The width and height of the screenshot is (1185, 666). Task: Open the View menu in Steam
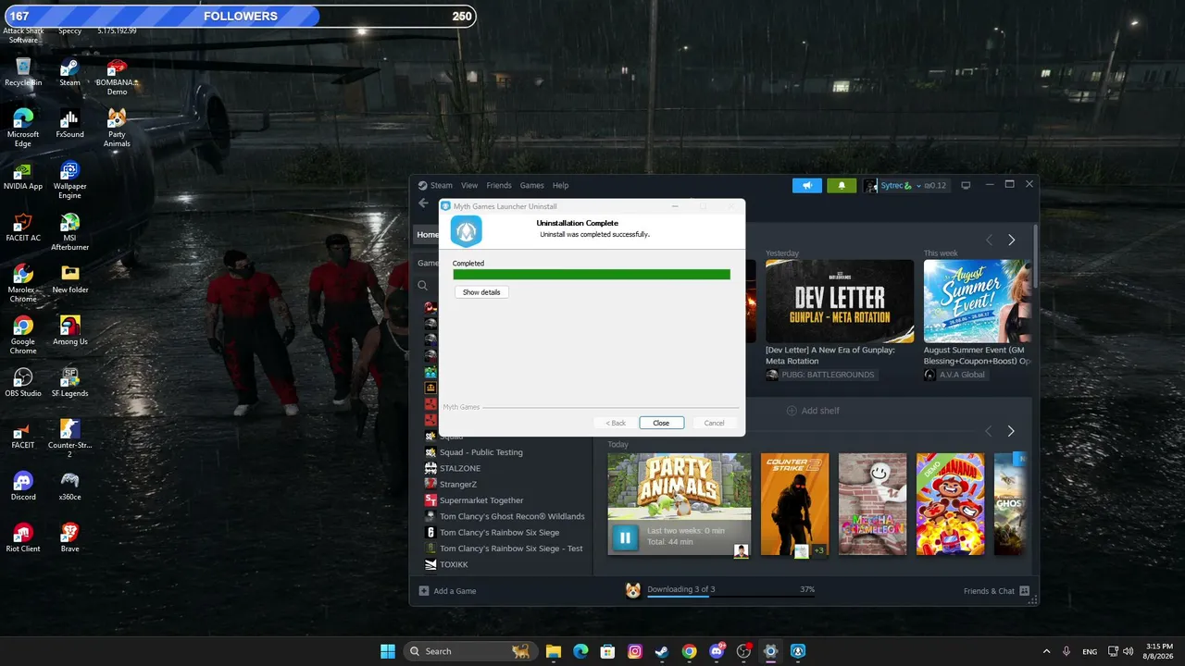[469, 185]
